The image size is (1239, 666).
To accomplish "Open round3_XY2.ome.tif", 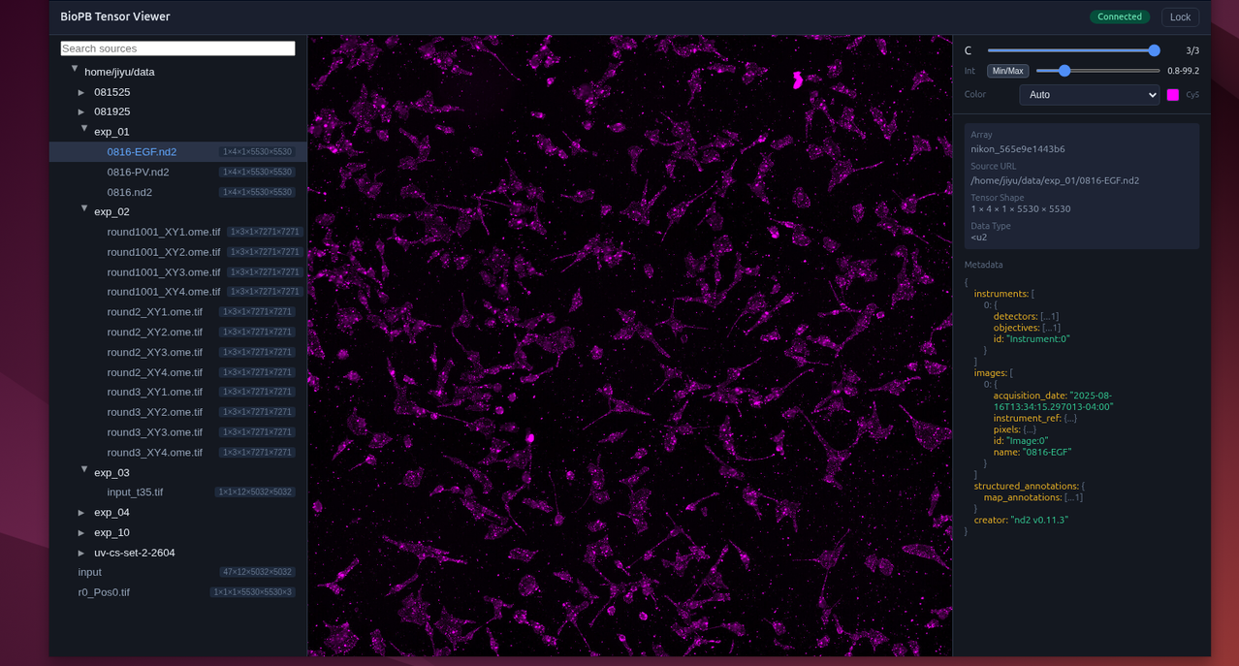I will [178, 412].
